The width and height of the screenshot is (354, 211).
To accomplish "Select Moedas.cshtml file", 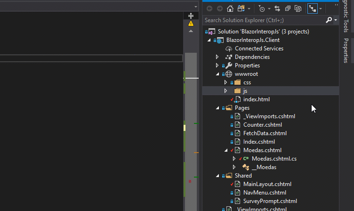I will (x=262, y=150).
